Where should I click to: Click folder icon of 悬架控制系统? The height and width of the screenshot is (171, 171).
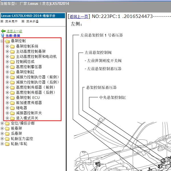tap(12, 46)
